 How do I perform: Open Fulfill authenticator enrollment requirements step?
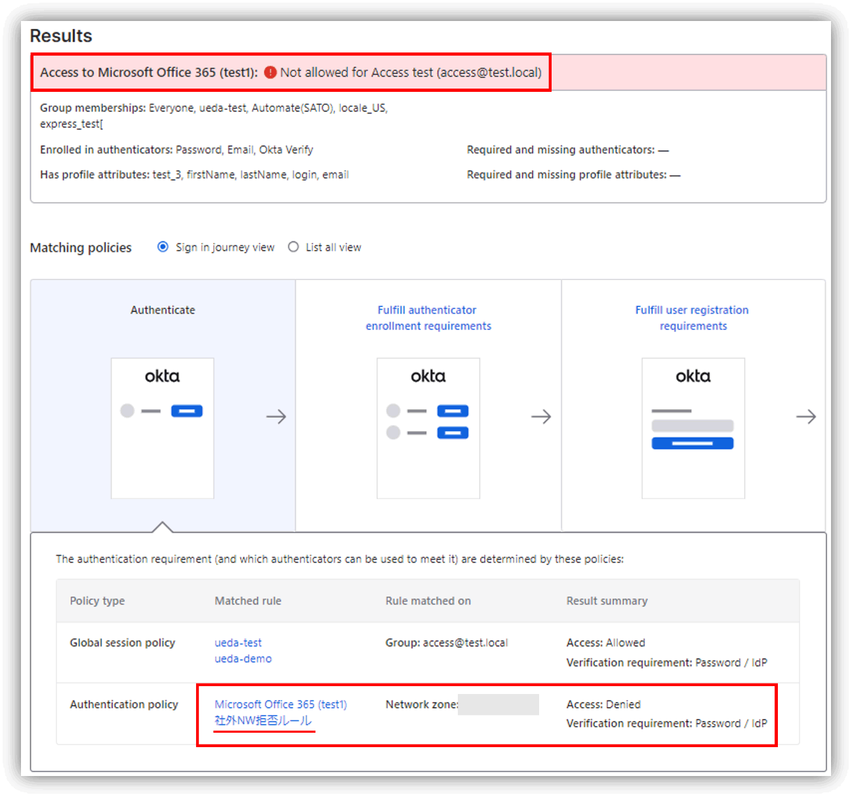[428, 318]
